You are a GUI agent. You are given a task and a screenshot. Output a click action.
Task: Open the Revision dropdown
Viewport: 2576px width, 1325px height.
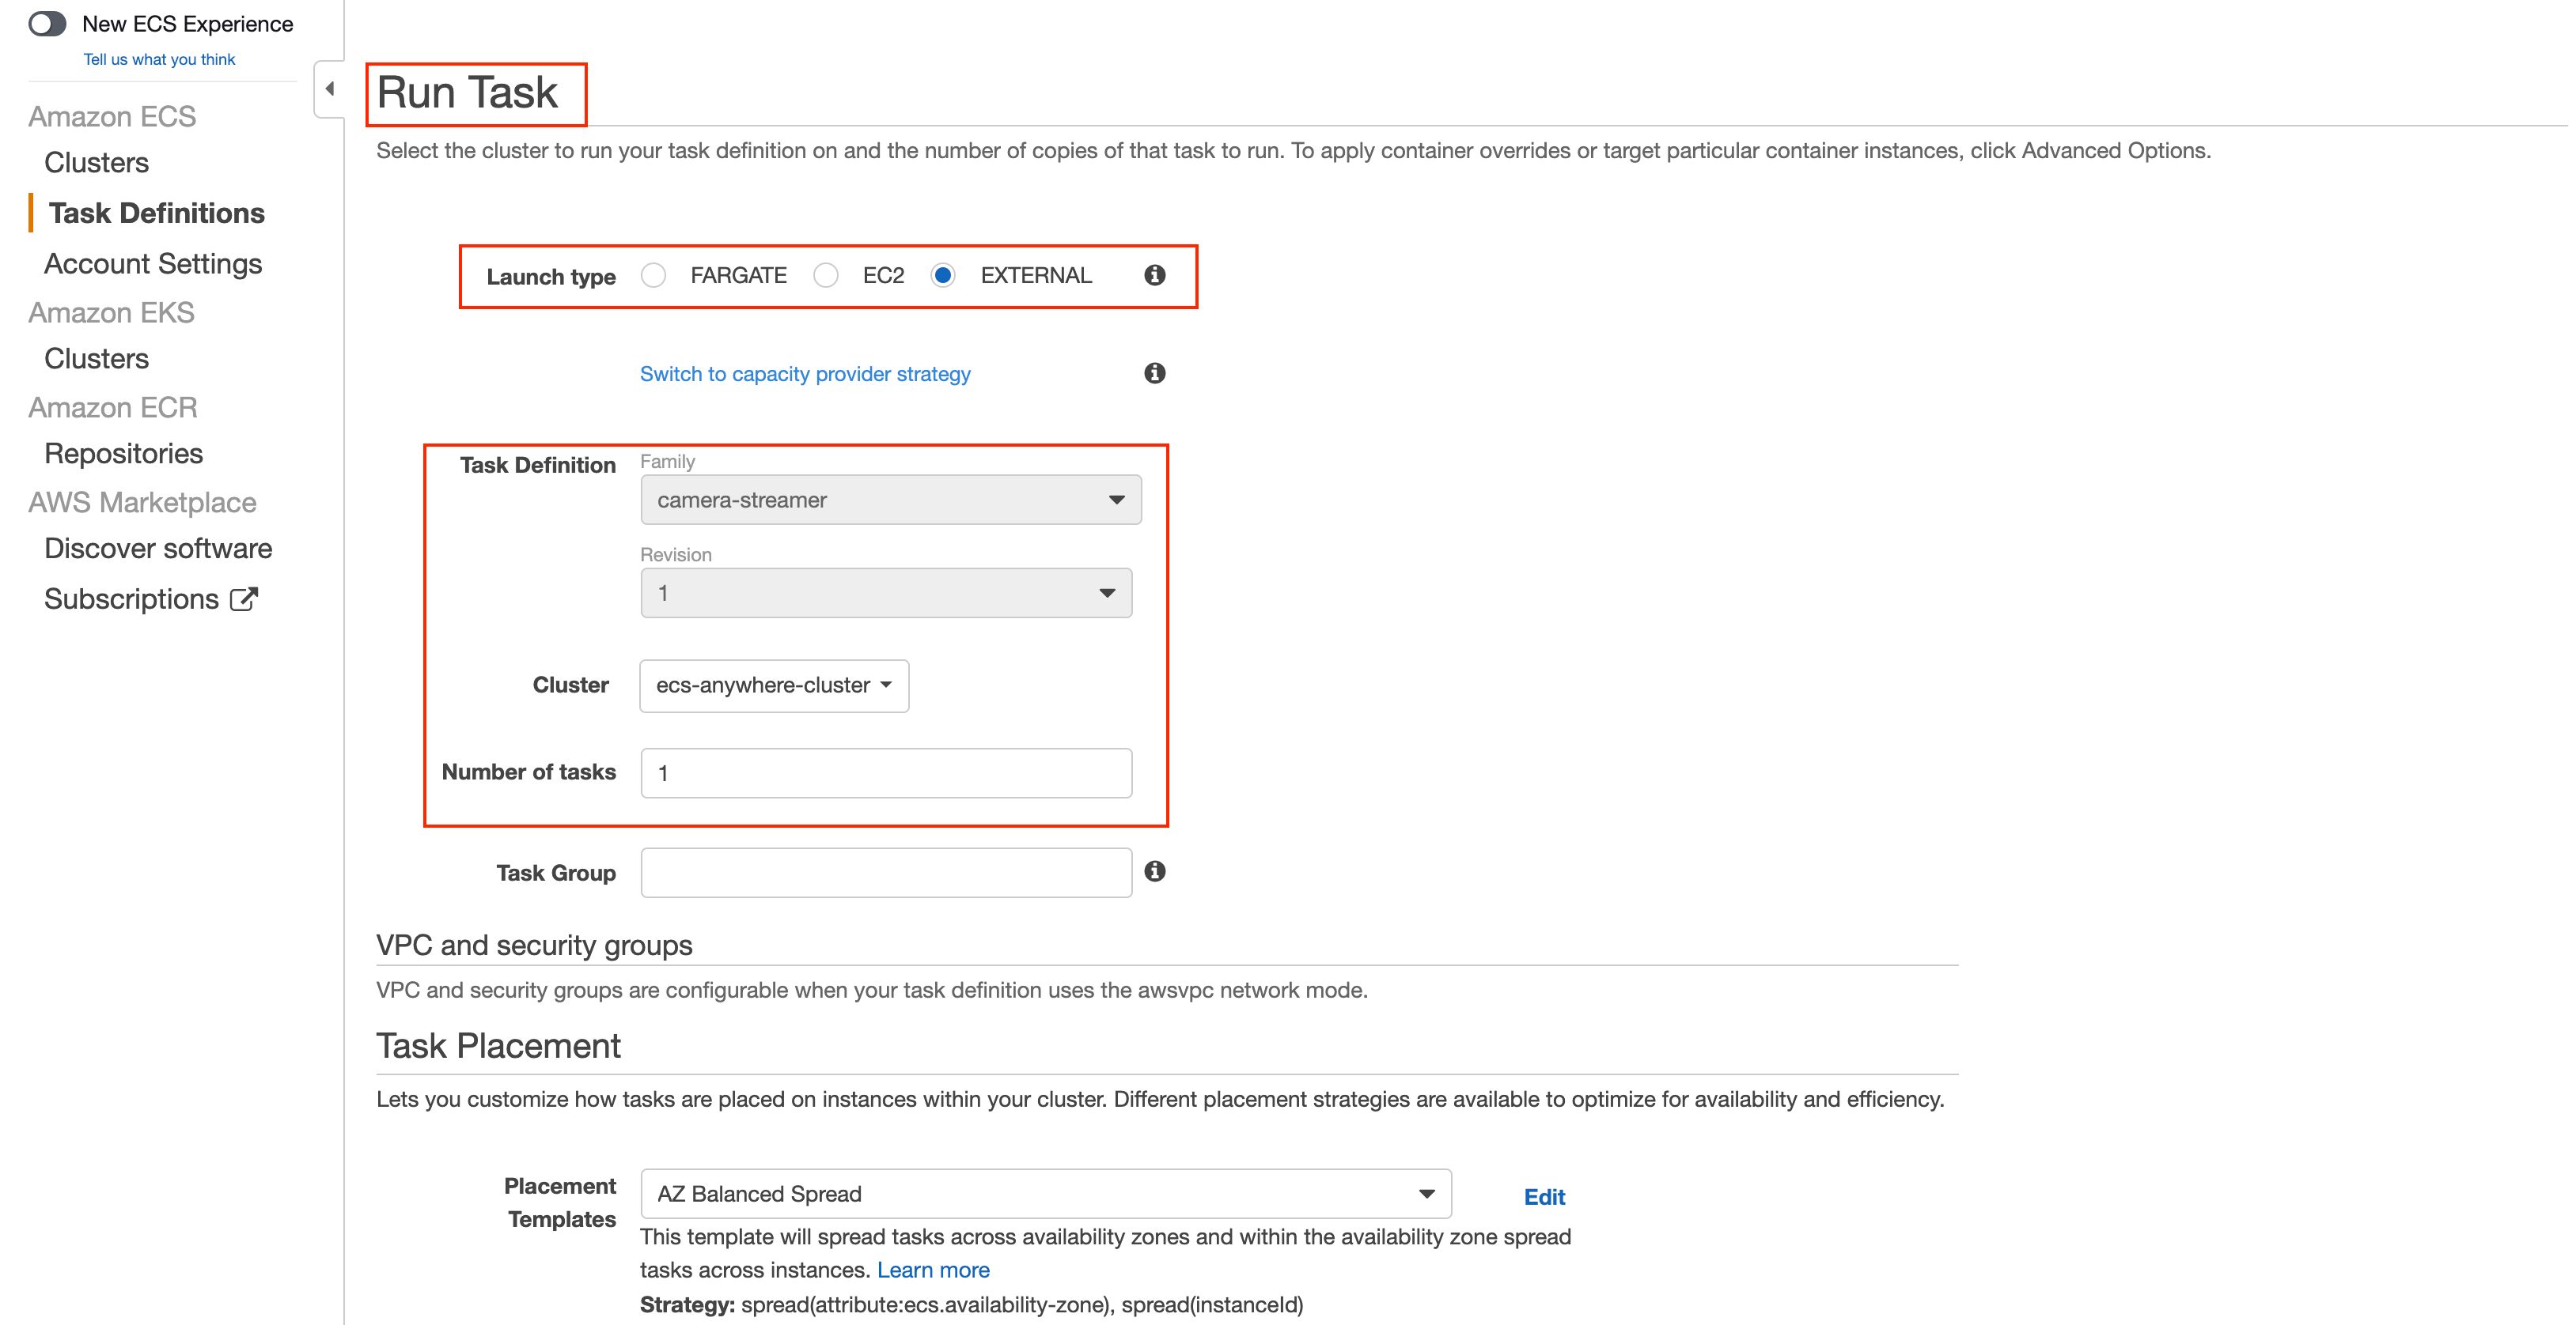click(886, 593)
